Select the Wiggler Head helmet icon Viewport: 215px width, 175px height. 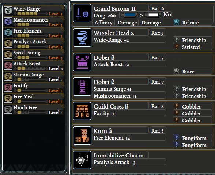point(82,38)
